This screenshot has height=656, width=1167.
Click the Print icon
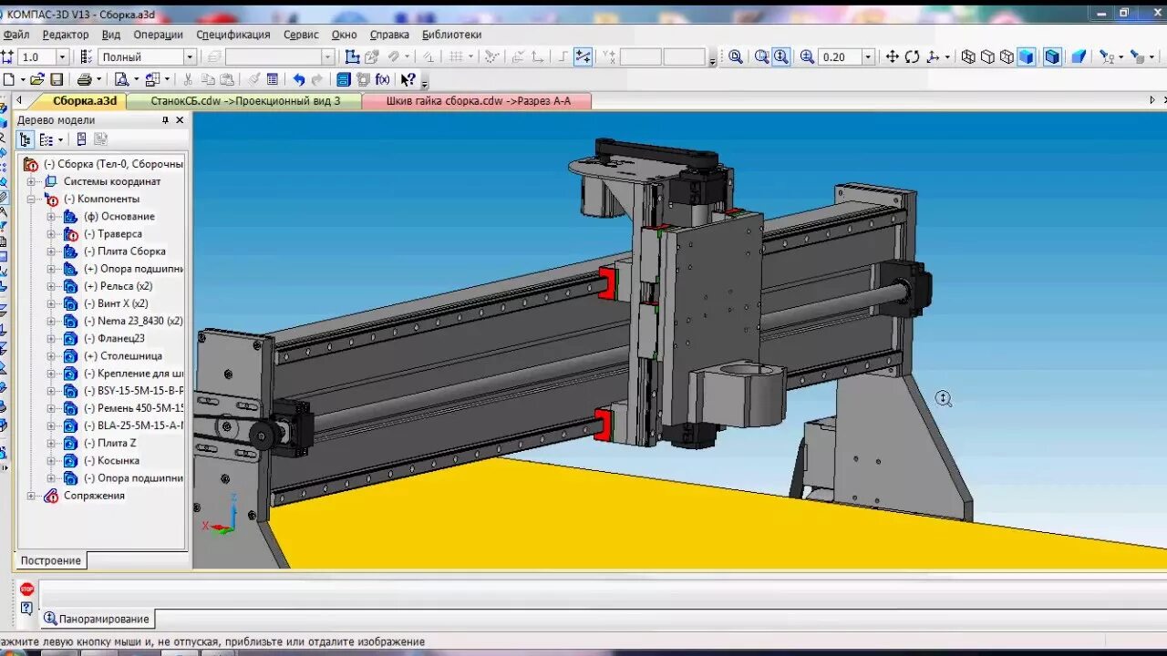click(x=84, y=79)
